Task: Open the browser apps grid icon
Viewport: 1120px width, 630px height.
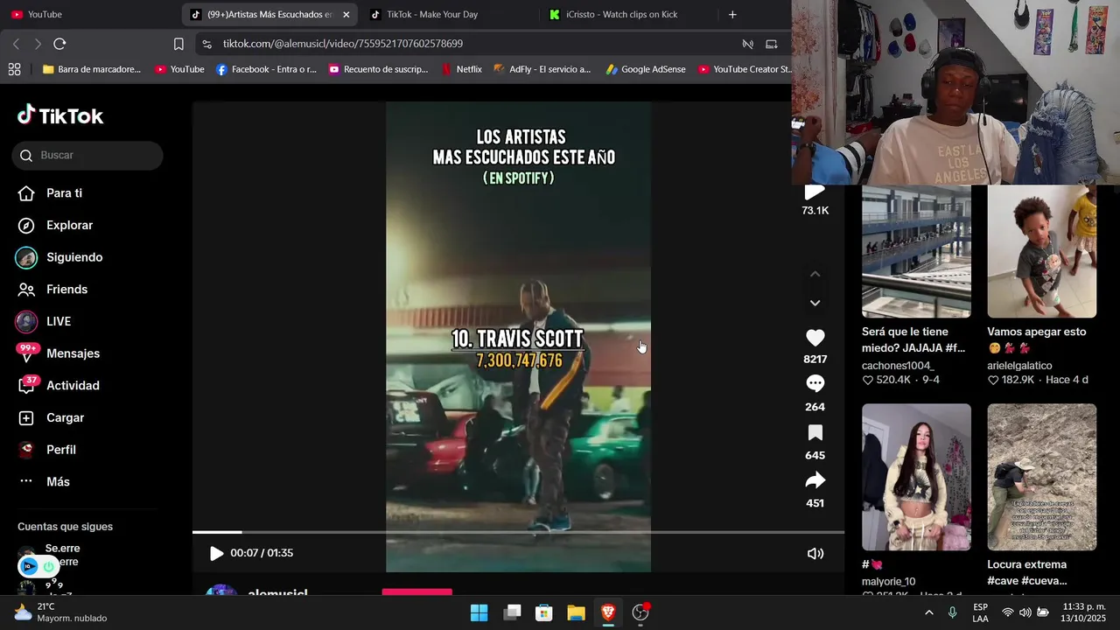Action: pyautogui.click(x=14, y=69)
